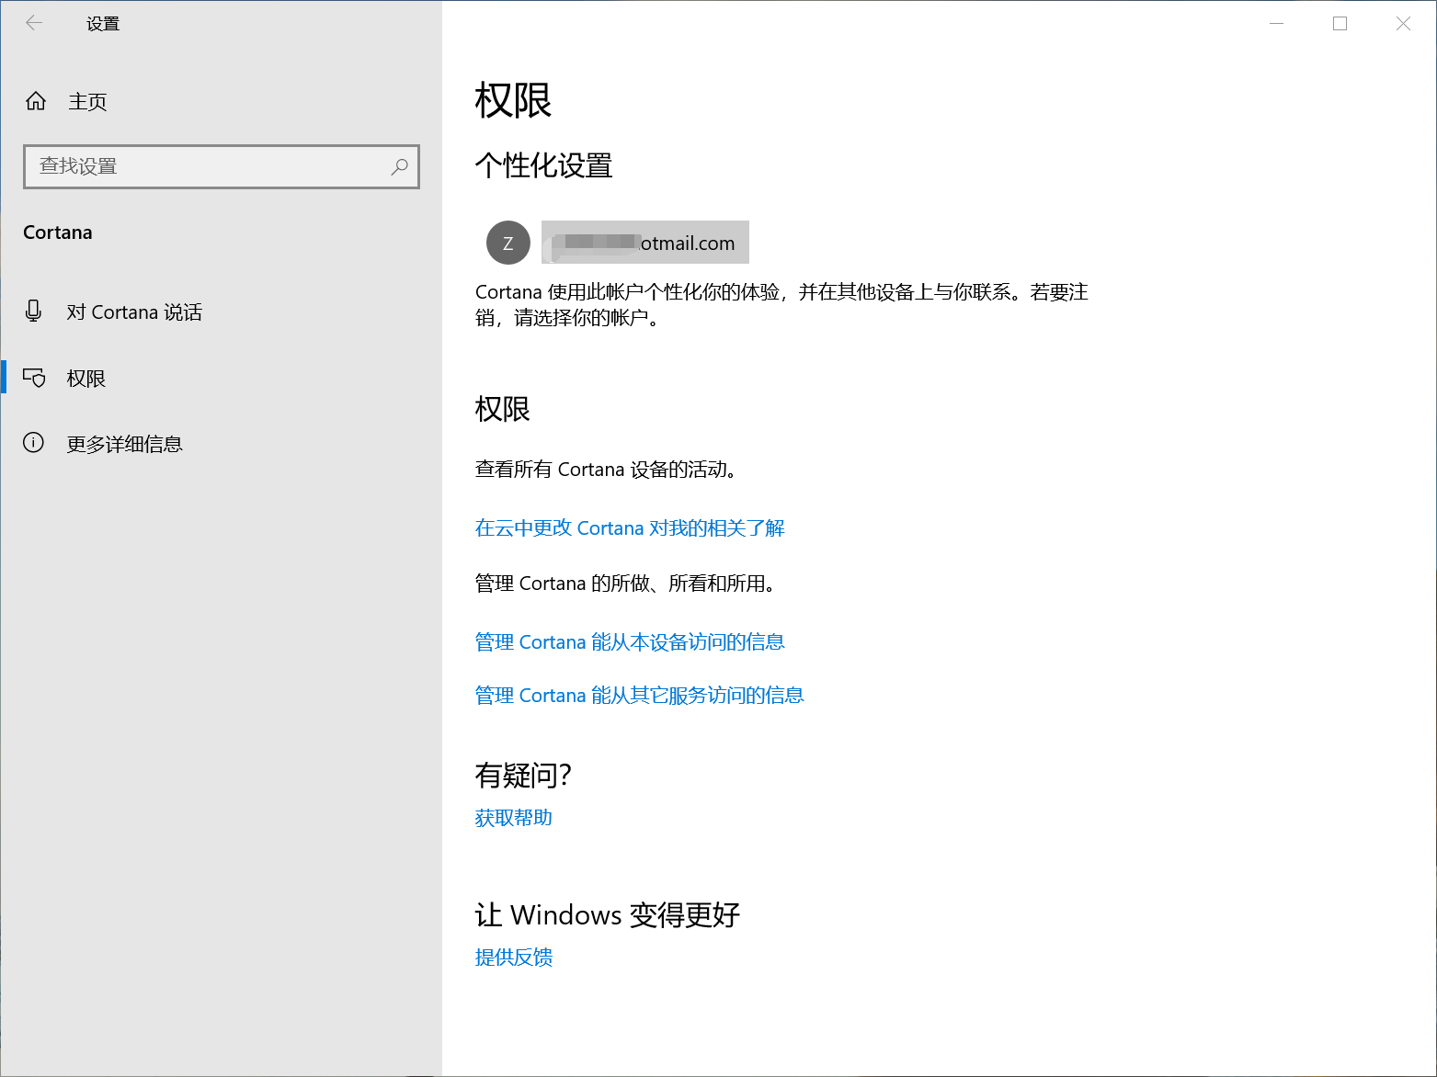Click the search magnifier in 查找设置 box
The image size is (1437, 1077).
pyautogui.click(x=399, y=167)
